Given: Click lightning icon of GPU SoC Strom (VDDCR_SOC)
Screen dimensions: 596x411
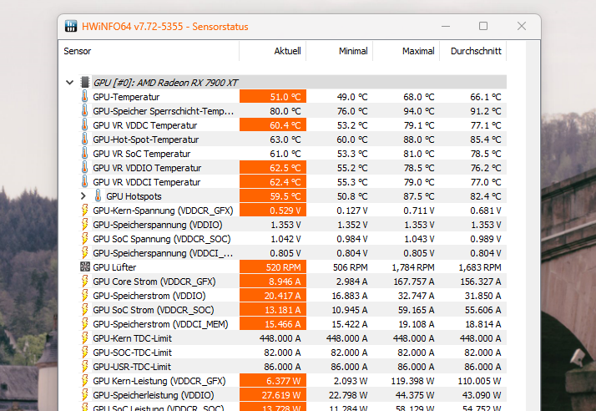Looking at the screenshot, I should click(85, 310).
